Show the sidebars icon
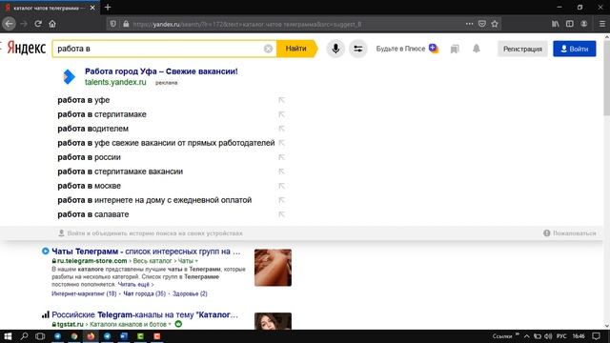 pyautogui.click(x=570, y=24)
